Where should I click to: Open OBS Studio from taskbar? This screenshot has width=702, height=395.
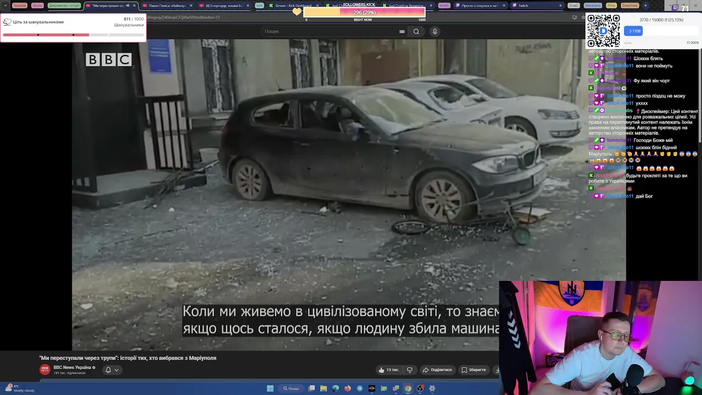pyautogui.click(x=420, y=388)
